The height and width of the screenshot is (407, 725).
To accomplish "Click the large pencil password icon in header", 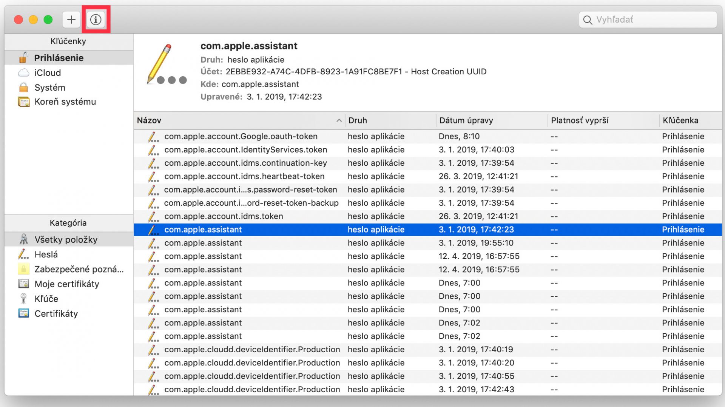I will 166,65.
